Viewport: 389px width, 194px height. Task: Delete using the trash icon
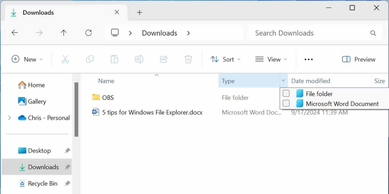[x=188, y=59]
